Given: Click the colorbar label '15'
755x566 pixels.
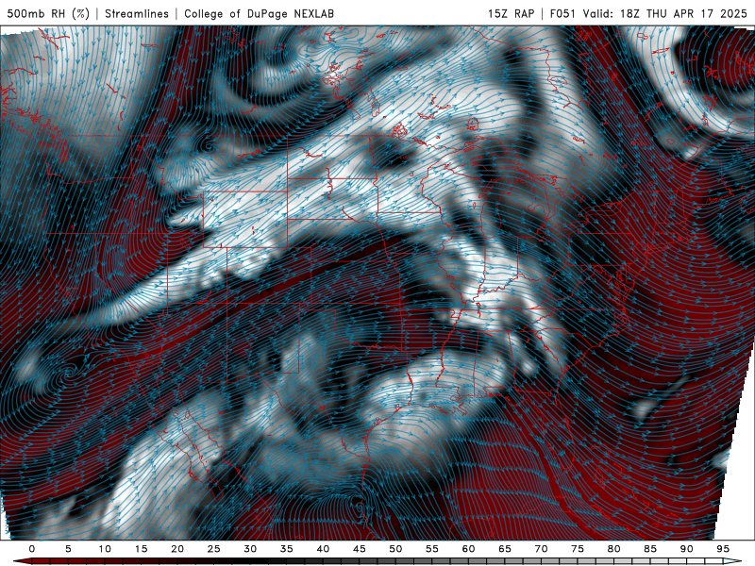Looking at the screenshot, I should 141,549.
